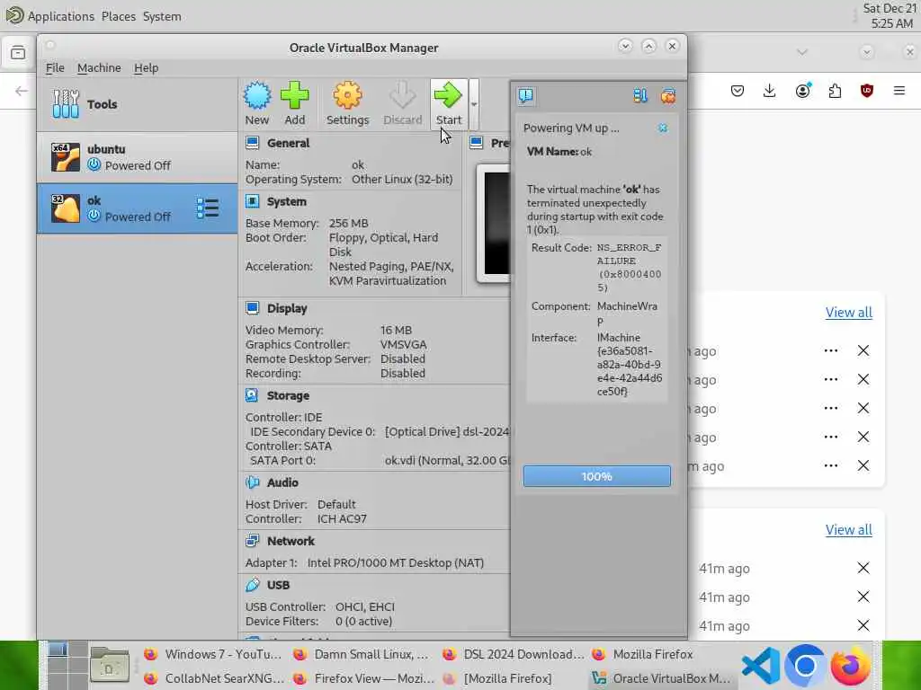921x690 pixels.
Task: Click the Display section icon
Action: 253,308
